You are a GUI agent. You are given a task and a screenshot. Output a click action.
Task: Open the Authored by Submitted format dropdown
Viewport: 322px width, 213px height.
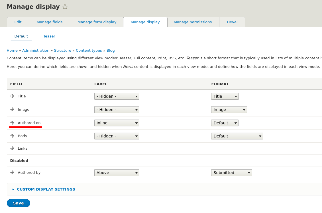click(231, 172)
